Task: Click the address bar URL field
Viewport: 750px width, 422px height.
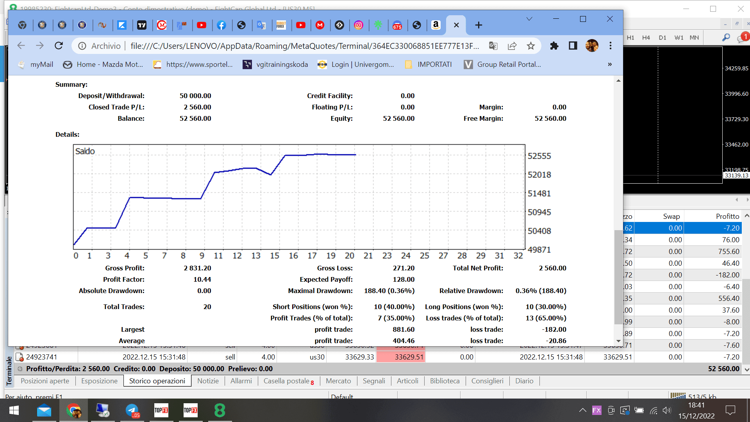Action: [305, 46]
